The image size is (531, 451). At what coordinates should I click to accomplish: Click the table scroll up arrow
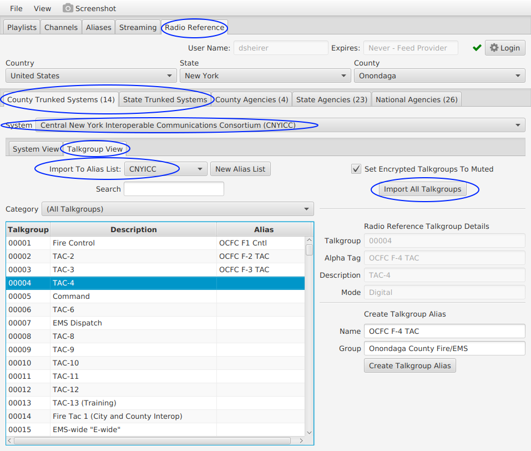click(x=309, y=240)
